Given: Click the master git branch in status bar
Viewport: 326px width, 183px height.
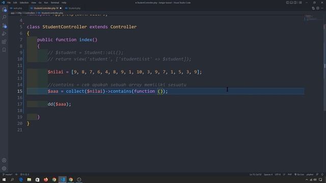Looking at the screenshot, I should (x=8, y=174).
